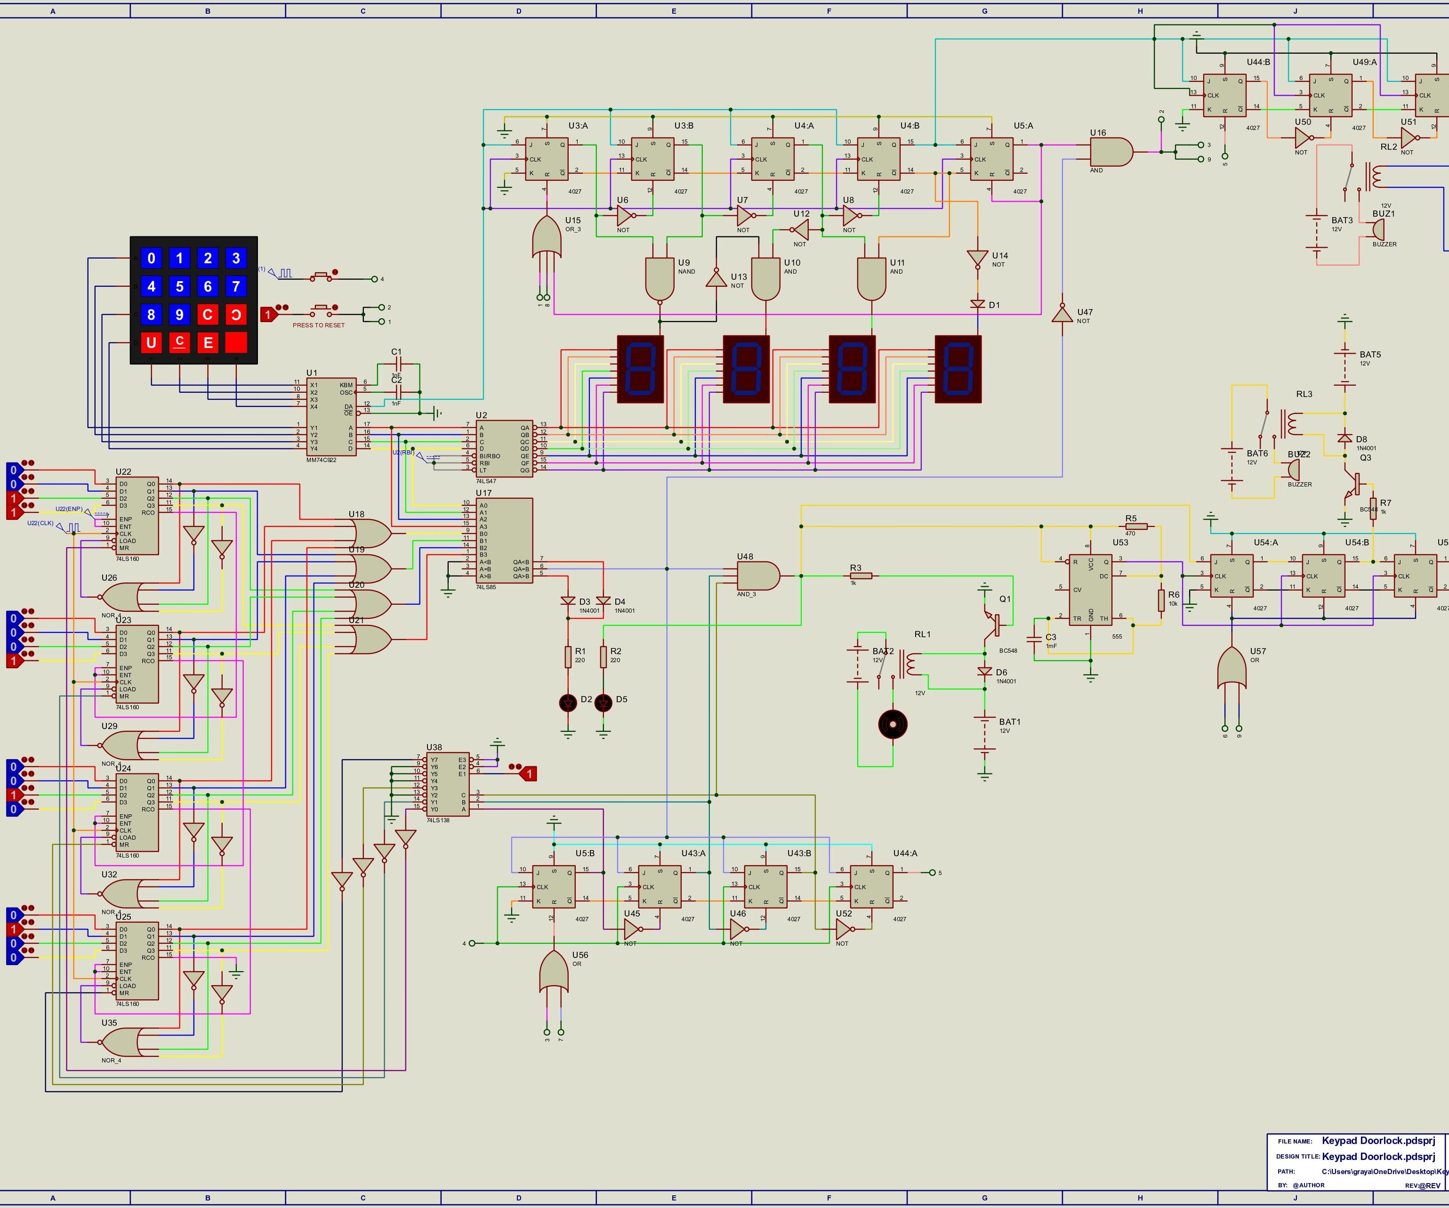Click keypad key 5
The width and height of the screenshot is (1449, 1208).
[179, 286]
